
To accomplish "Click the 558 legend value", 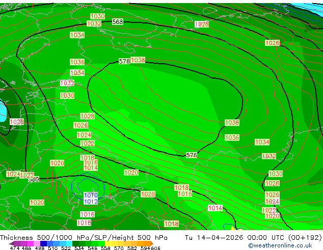I will [x=105, y=248].
